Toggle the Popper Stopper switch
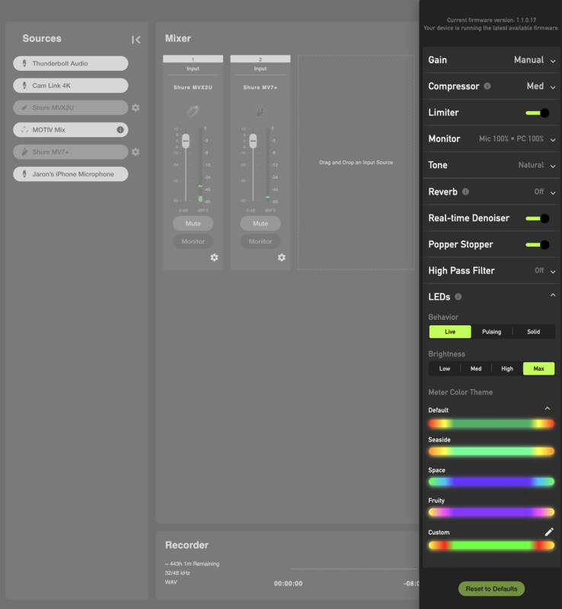 click(x=538, y=244)
